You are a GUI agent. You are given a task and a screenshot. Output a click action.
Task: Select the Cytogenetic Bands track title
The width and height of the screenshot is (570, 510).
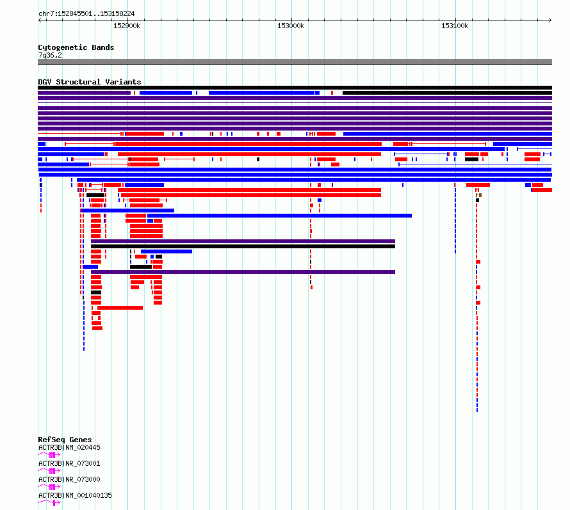click(76, 47)
